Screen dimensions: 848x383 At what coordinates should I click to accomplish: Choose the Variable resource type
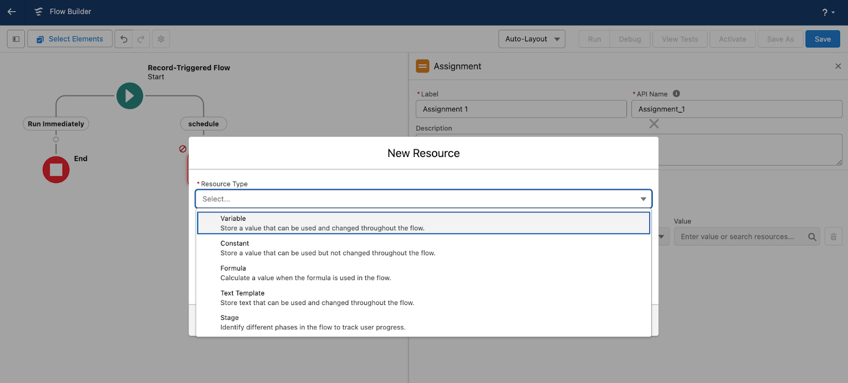[423, 223]
